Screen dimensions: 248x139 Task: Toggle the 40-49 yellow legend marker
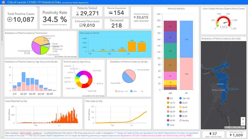(180, 107)
